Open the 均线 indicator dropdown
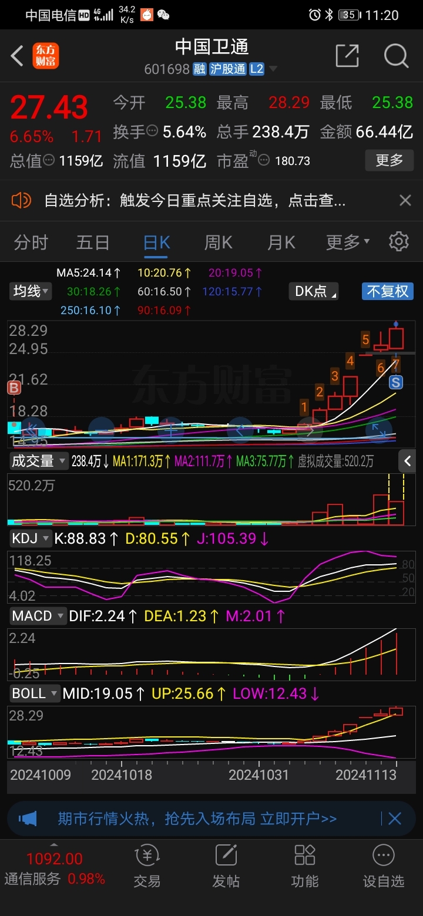The height and width of the screenshot is (916, 423). point(31,291)
